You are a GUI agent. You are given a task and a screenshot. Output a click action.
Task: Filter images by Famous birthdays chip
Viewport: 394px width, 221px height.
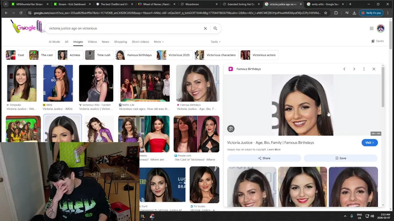(x=135, y=55)
